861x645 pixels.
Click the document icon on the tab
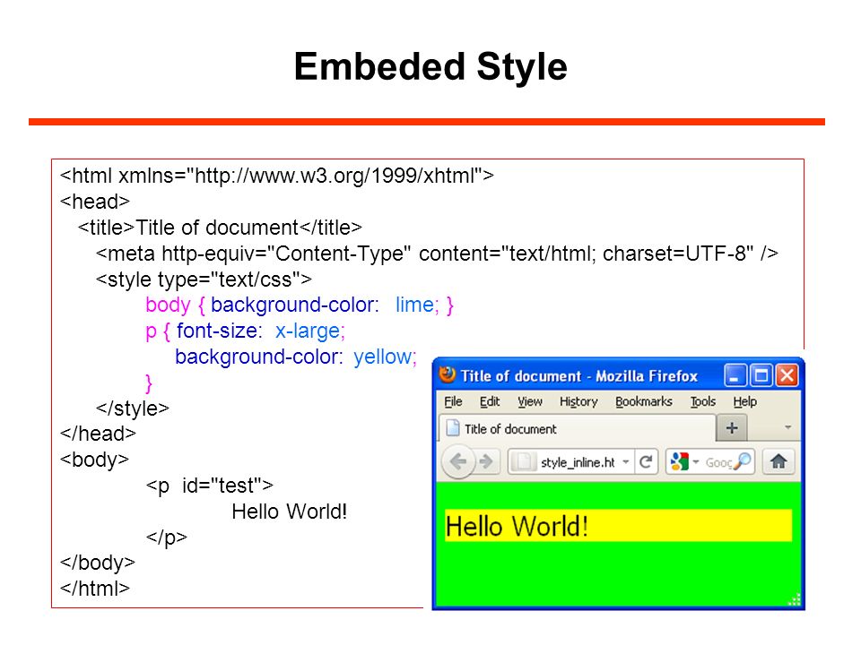click(452, 428)
